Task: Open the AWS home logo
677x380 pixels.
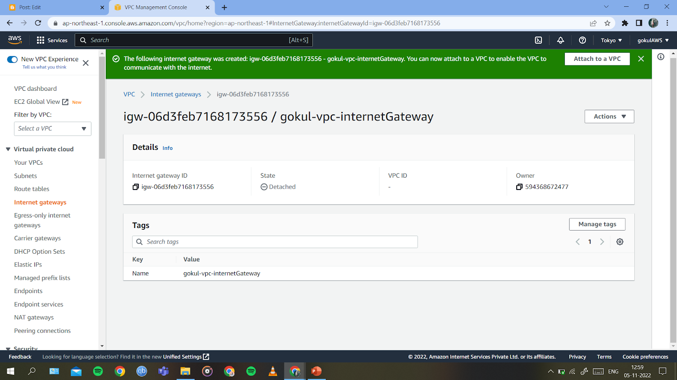Action: tap(15, 40)
